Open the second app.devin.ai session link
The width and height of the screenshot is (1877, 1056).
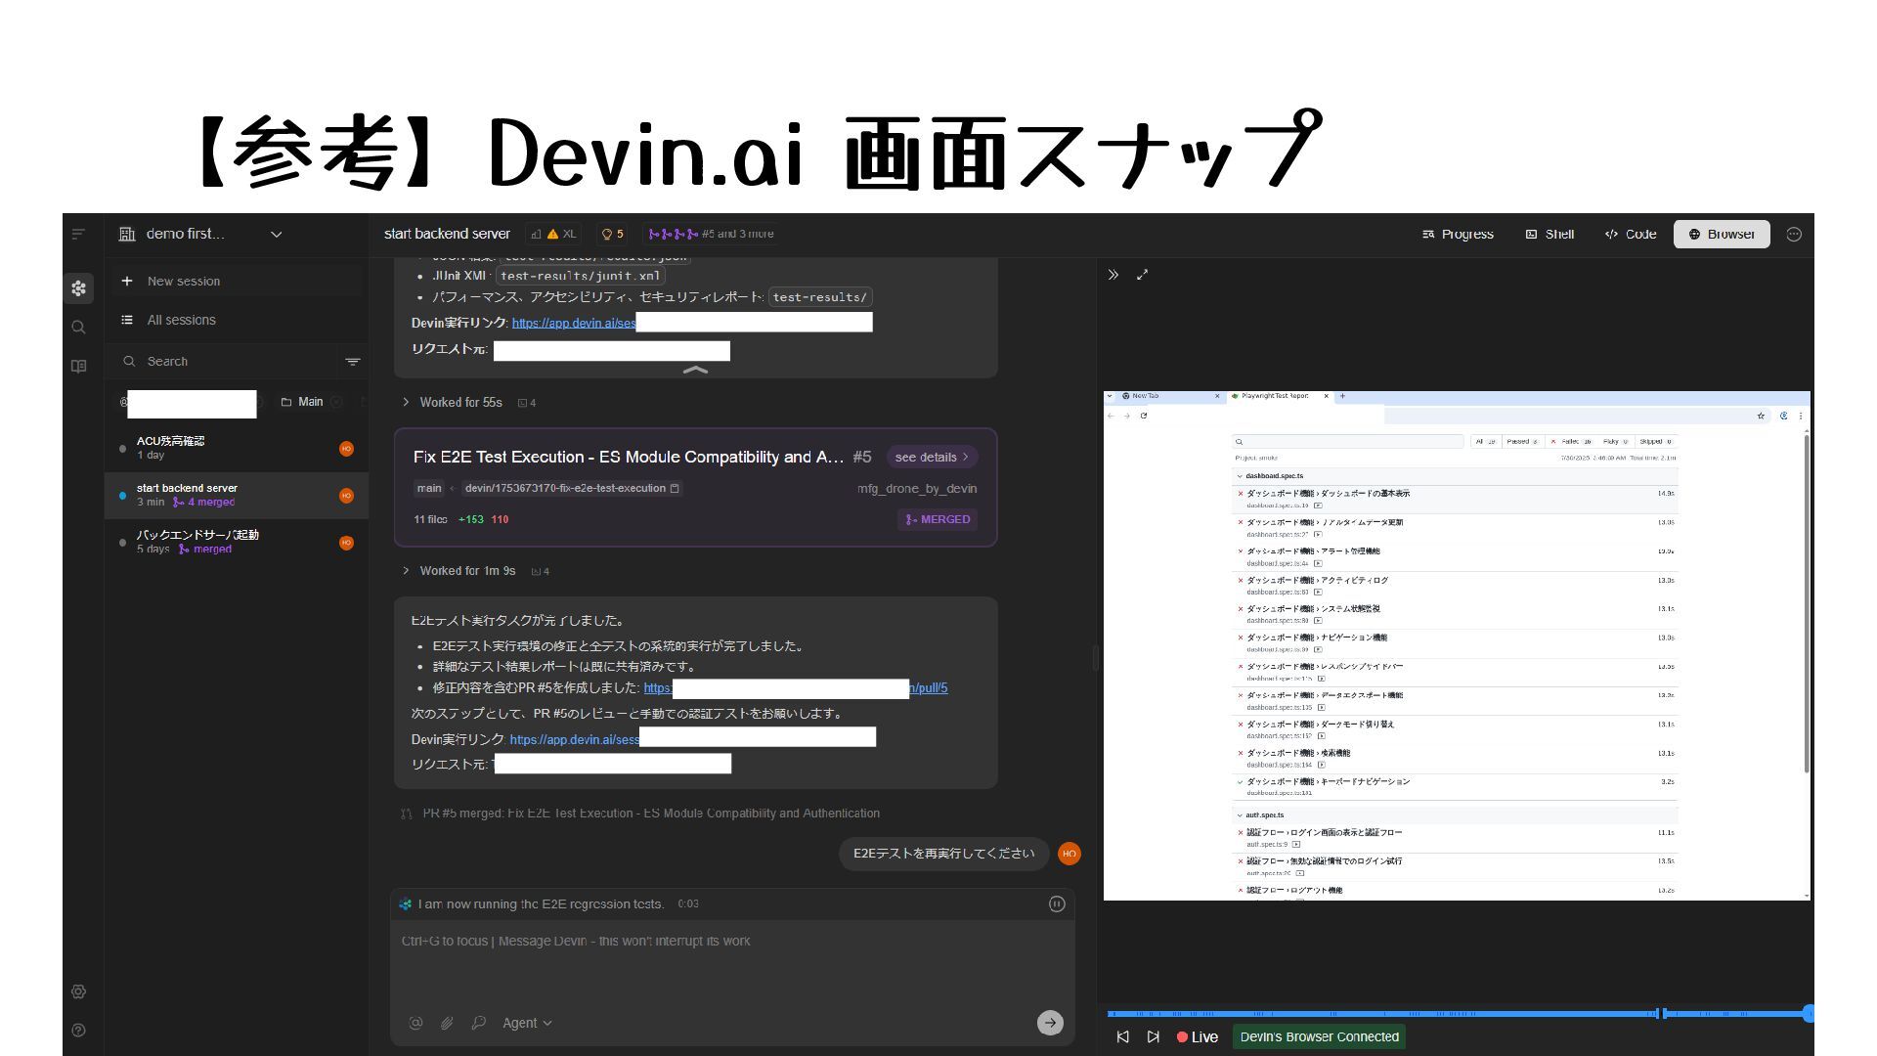tap(574, 739)
